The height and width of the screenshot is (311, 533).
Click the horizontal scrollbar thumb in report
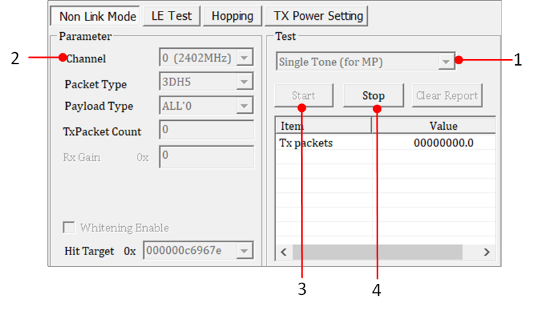tap(377, 252)
